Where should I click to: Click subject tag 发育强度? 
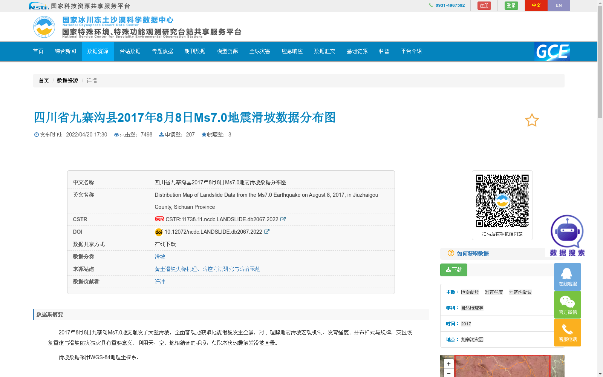click(x=494, y=292)
